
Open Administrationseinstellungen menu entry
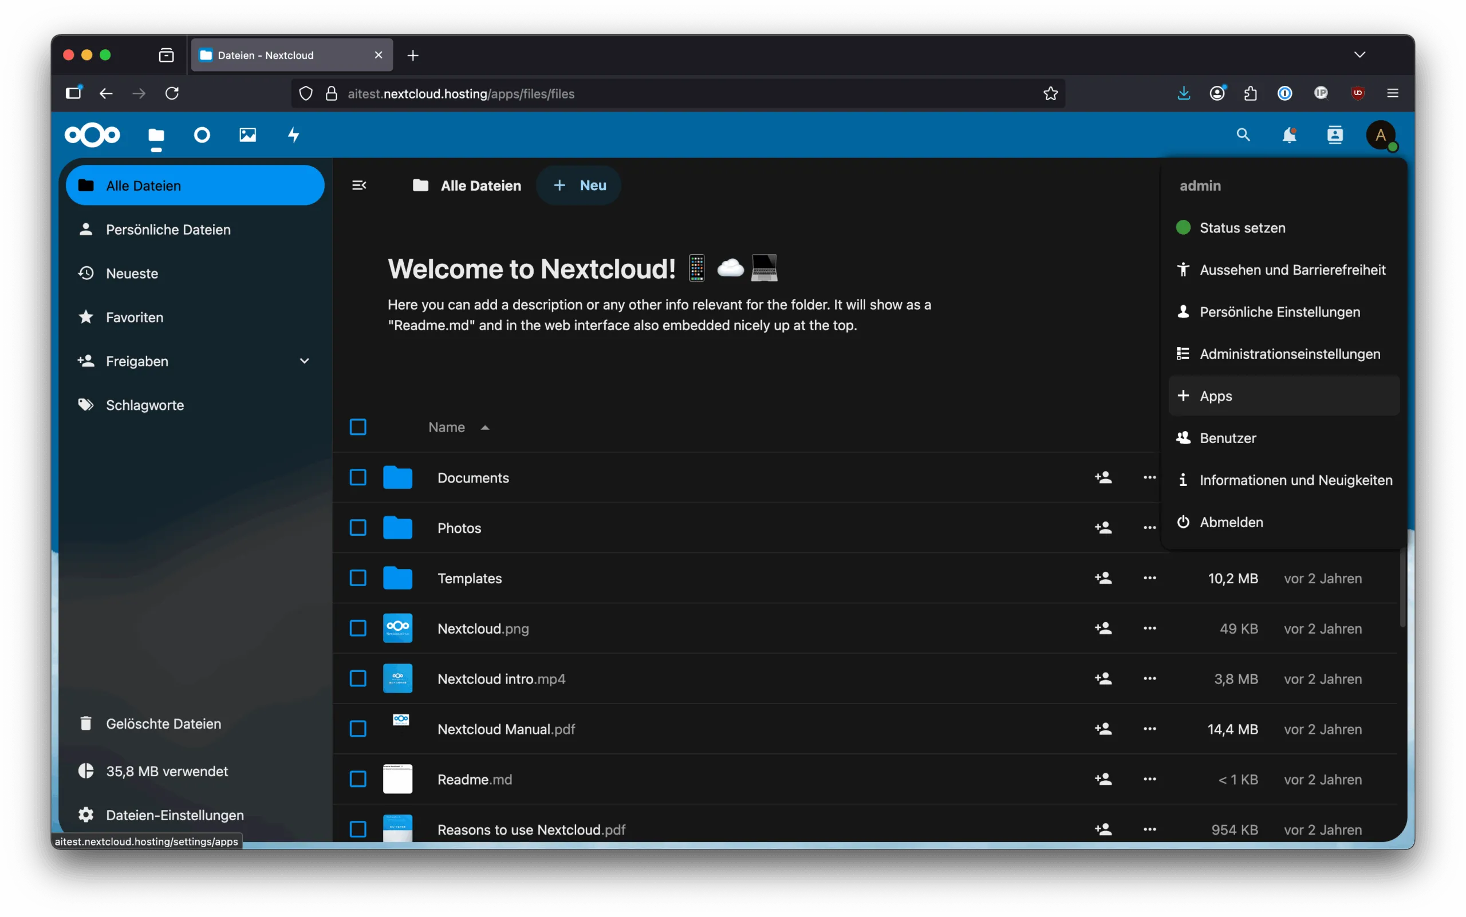[x=1284, y=354]
